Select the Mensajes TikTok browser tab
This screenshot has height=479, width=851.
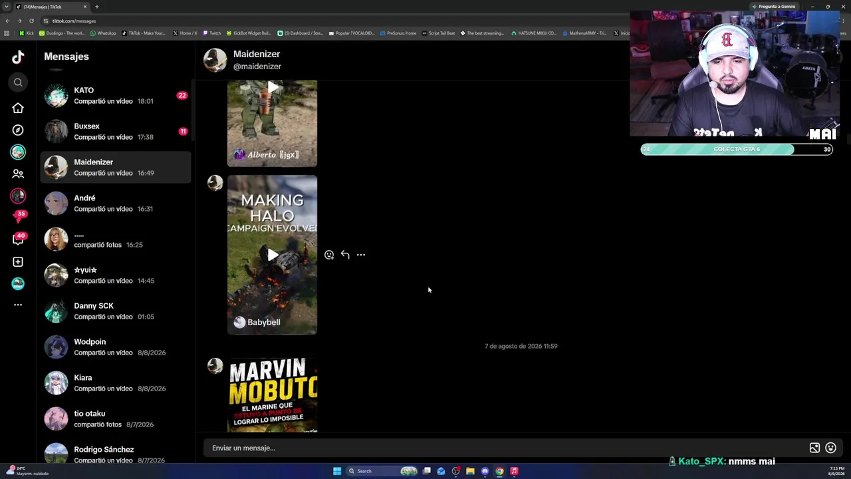(x=52, y=7)
